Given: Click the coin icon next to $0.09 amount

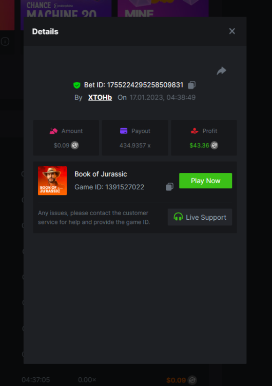Looking at the screenshot, I should 75,146.
